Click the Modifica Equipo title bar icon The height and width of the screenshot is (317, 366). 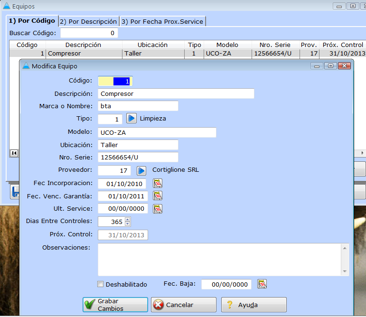[x=26, y=66]
